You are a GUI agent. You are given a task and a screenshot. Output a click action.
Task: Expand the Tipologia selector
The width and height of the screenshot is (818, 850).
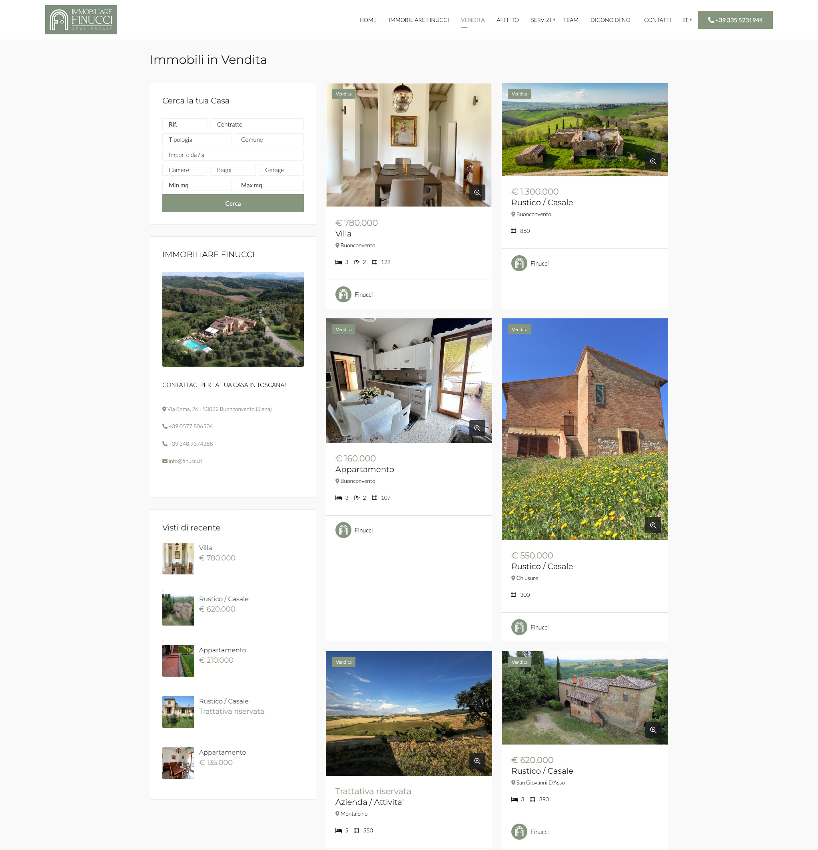[197, 140]
